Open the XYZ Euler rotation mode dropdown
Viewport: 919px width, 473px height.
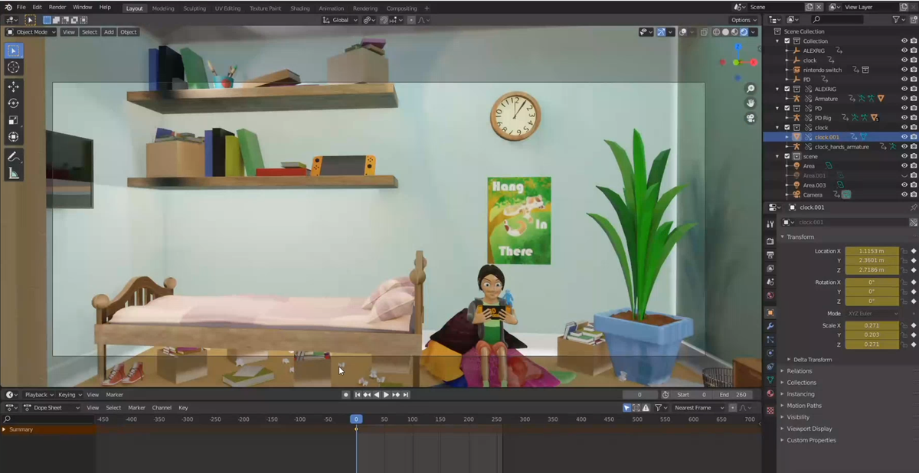(872, 314)
